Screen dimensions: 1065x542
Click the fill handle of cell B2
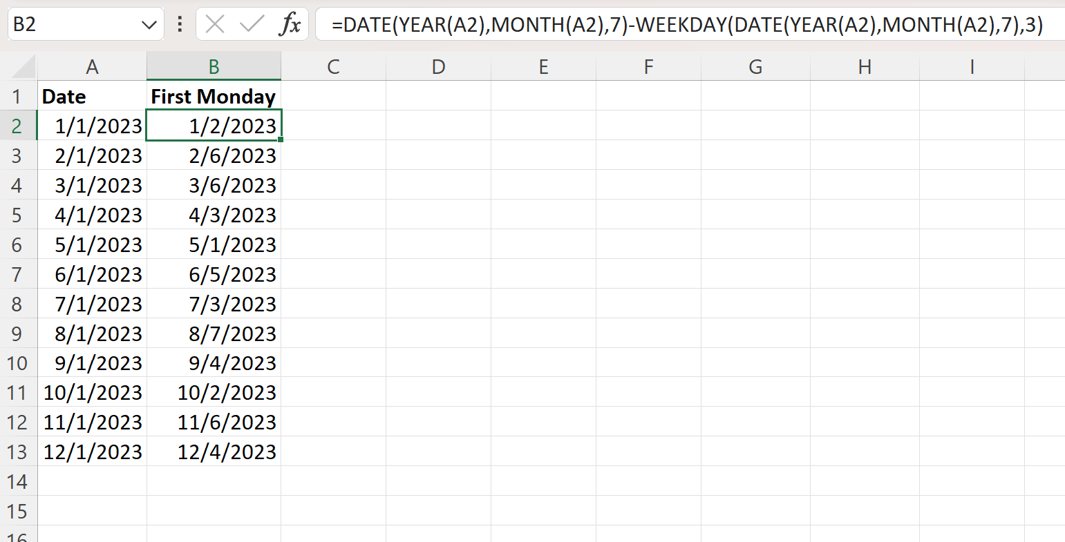tap(281, 140)
